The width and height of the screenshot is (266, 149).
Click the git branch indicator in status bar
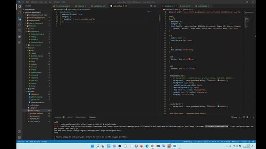click(x=21, y=142)
